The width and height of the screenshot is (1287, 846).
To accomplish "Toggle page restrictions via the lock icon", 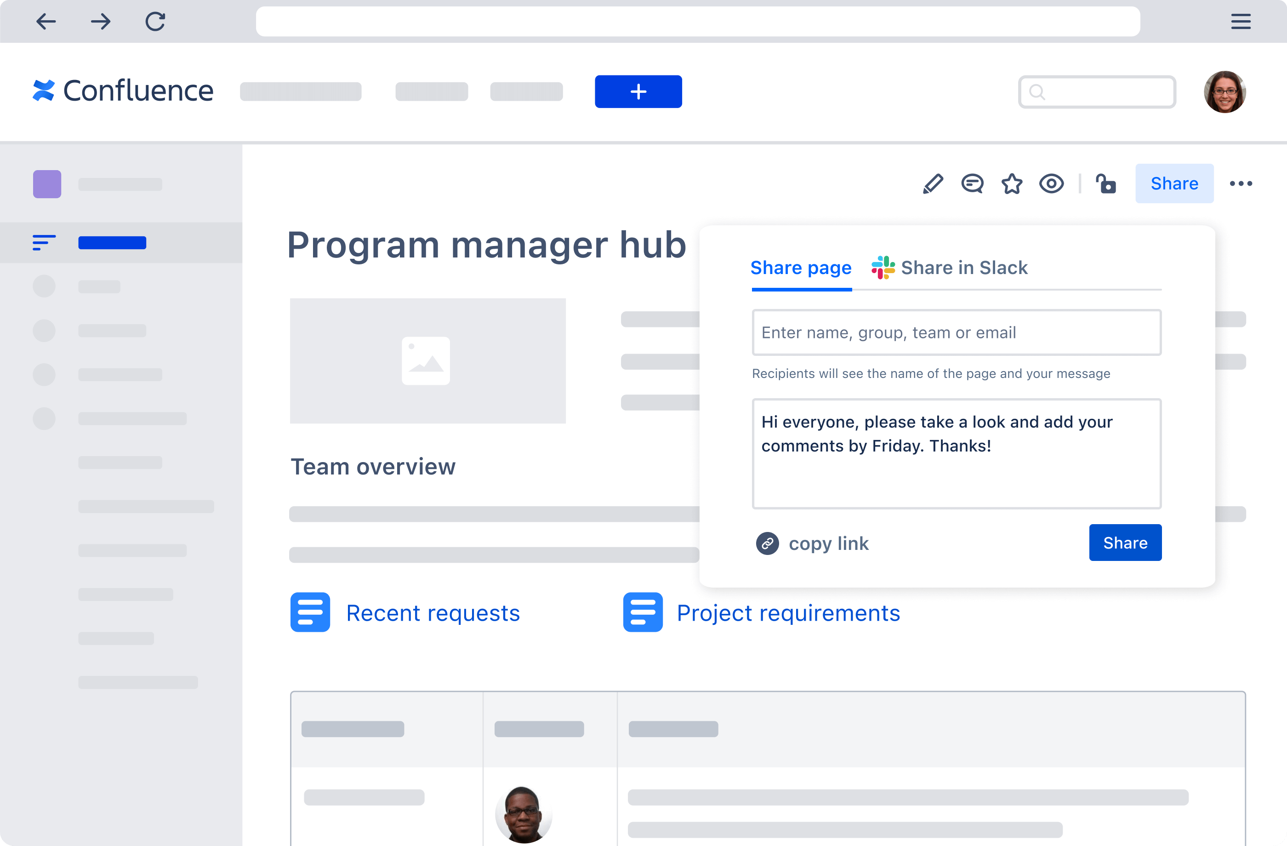I will (x=1106, y=184).
